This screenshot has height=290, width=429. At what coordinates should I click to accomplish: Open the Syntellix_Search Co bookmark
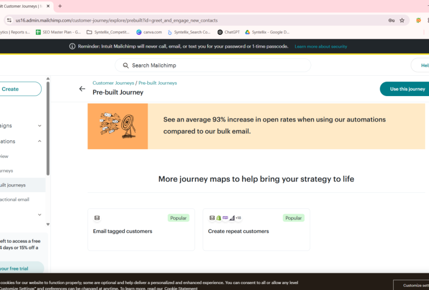[x=189, y=32]
